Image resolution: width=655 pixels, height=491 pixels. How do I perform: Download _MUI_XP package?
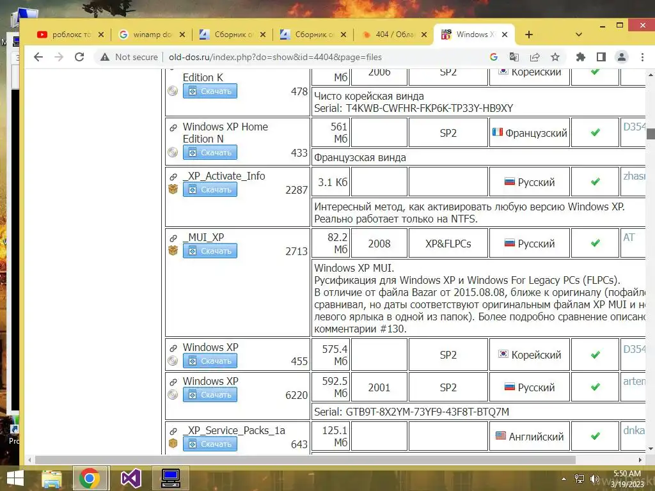(210, 251)
